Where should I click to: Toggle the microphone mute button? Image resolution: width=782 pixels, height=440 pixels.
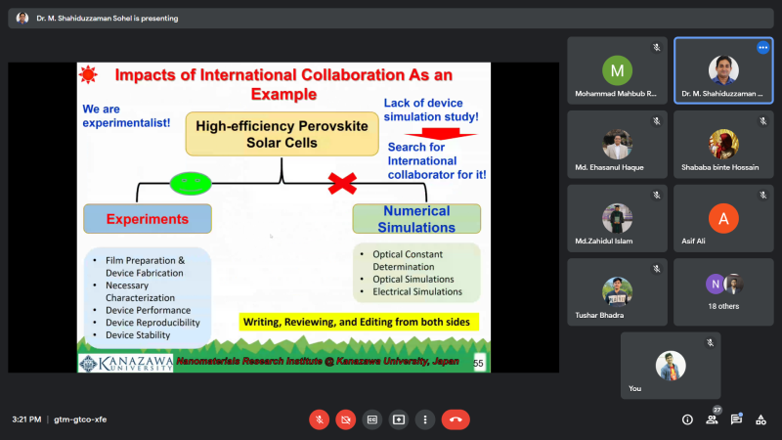coord(320,419)
